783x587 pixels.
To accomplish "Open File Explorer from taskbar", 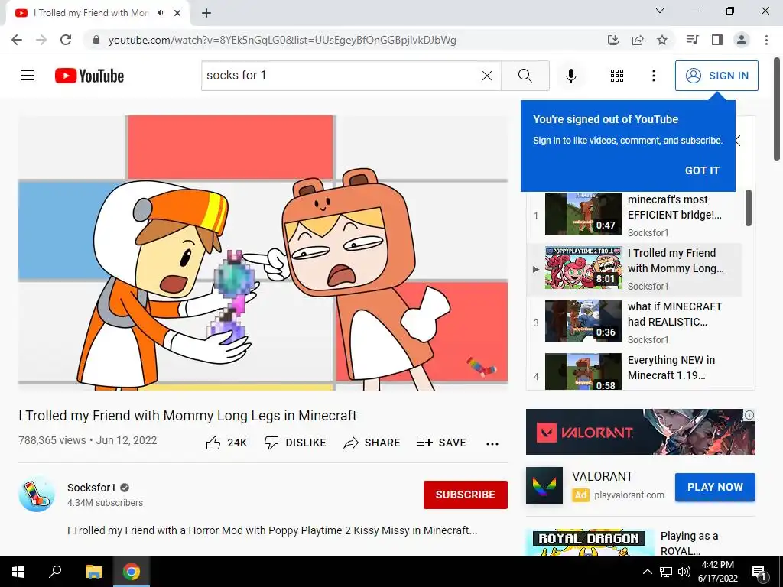I will click(93, 572).
